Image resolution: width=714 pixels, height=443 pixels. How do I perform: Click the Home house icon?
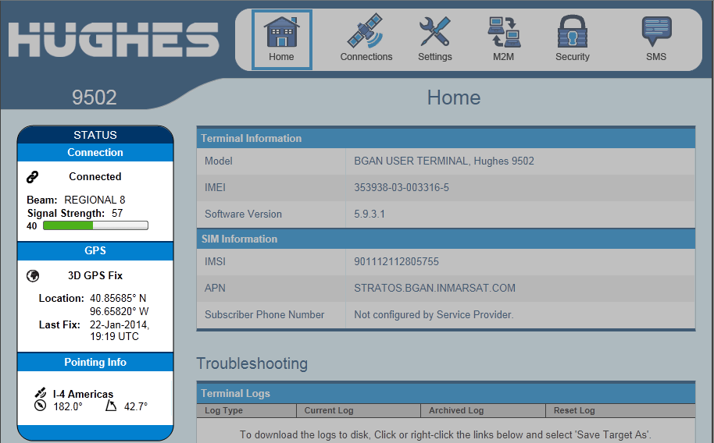(281, 32)
